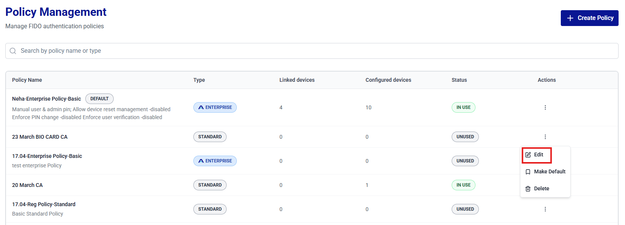Screen dimensions: 625x225
Task: Select Edit from the context menu
Action: coord(539,155)
